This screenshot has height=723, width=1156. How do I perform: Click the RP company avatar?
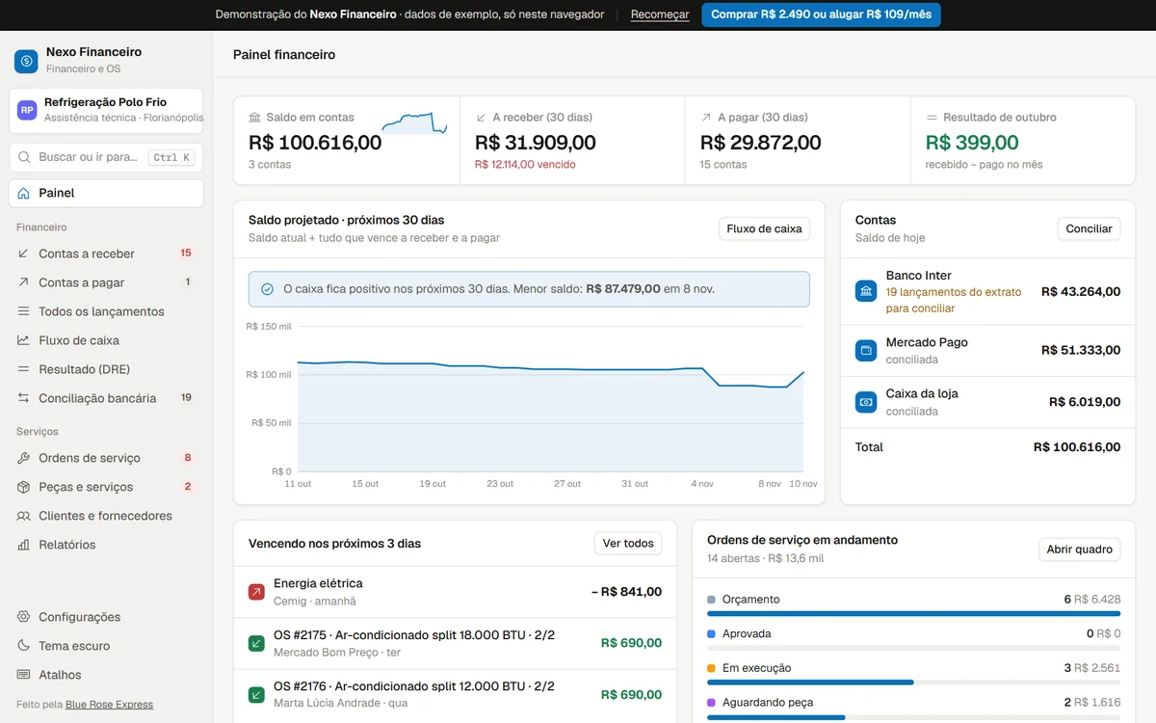coord(27,110)
